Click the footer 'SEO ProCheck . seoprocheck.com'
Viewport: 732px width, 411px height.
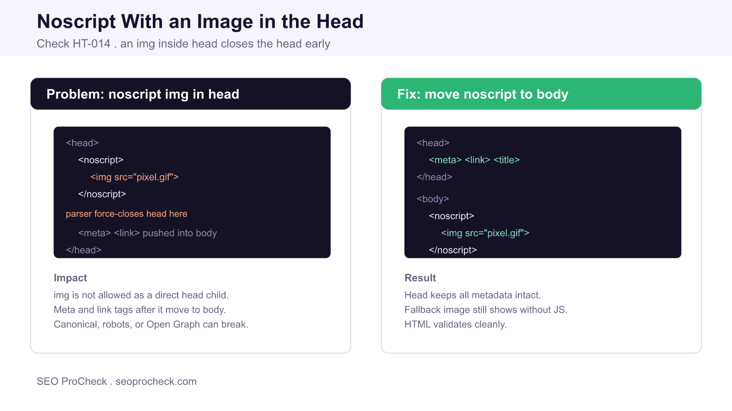pyautogui.click(x=117, y=381)
